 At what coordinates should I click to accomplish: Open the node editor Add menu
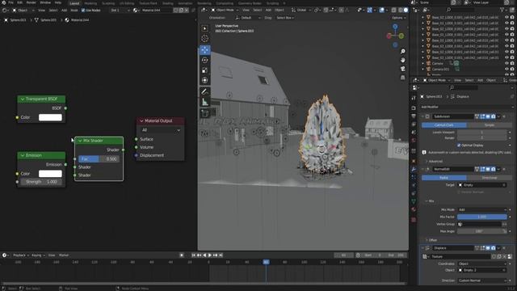[64, 11]
